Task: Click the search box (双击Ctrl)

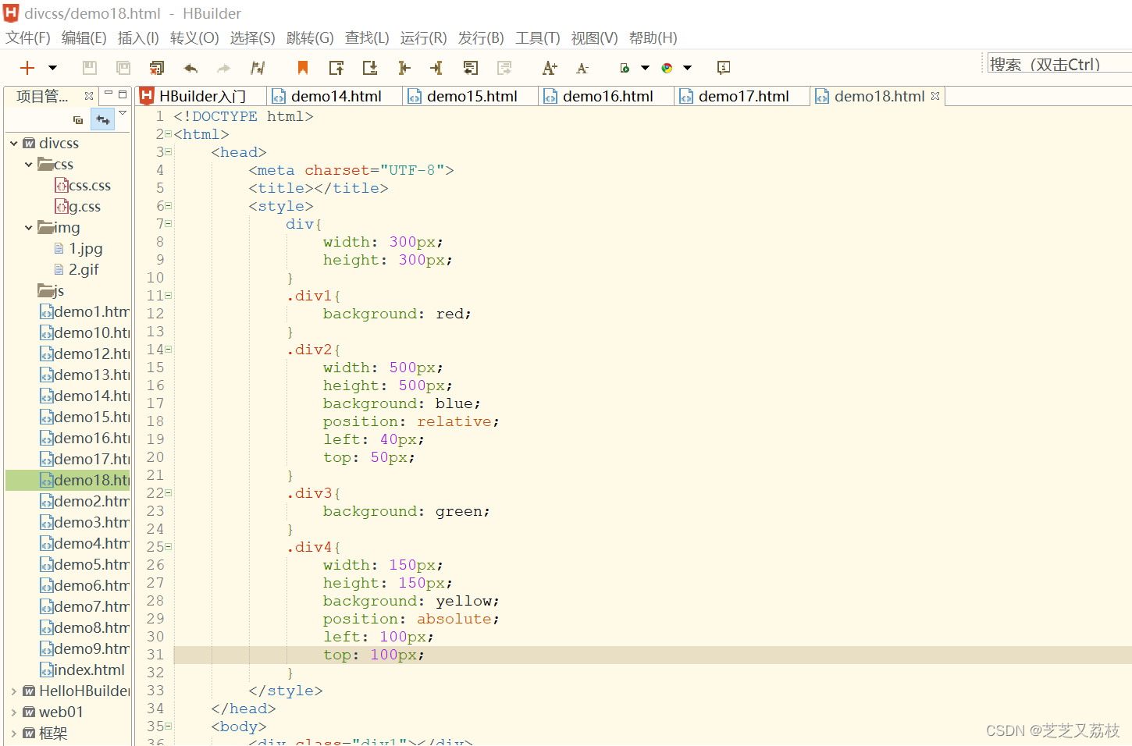Action: (1059, 64)
